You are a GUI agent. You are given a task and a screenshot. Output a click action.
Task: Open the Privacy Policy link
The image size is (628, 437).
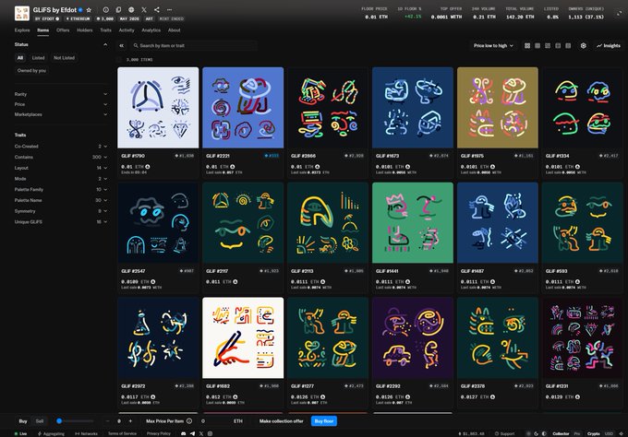tap(159, 433)
